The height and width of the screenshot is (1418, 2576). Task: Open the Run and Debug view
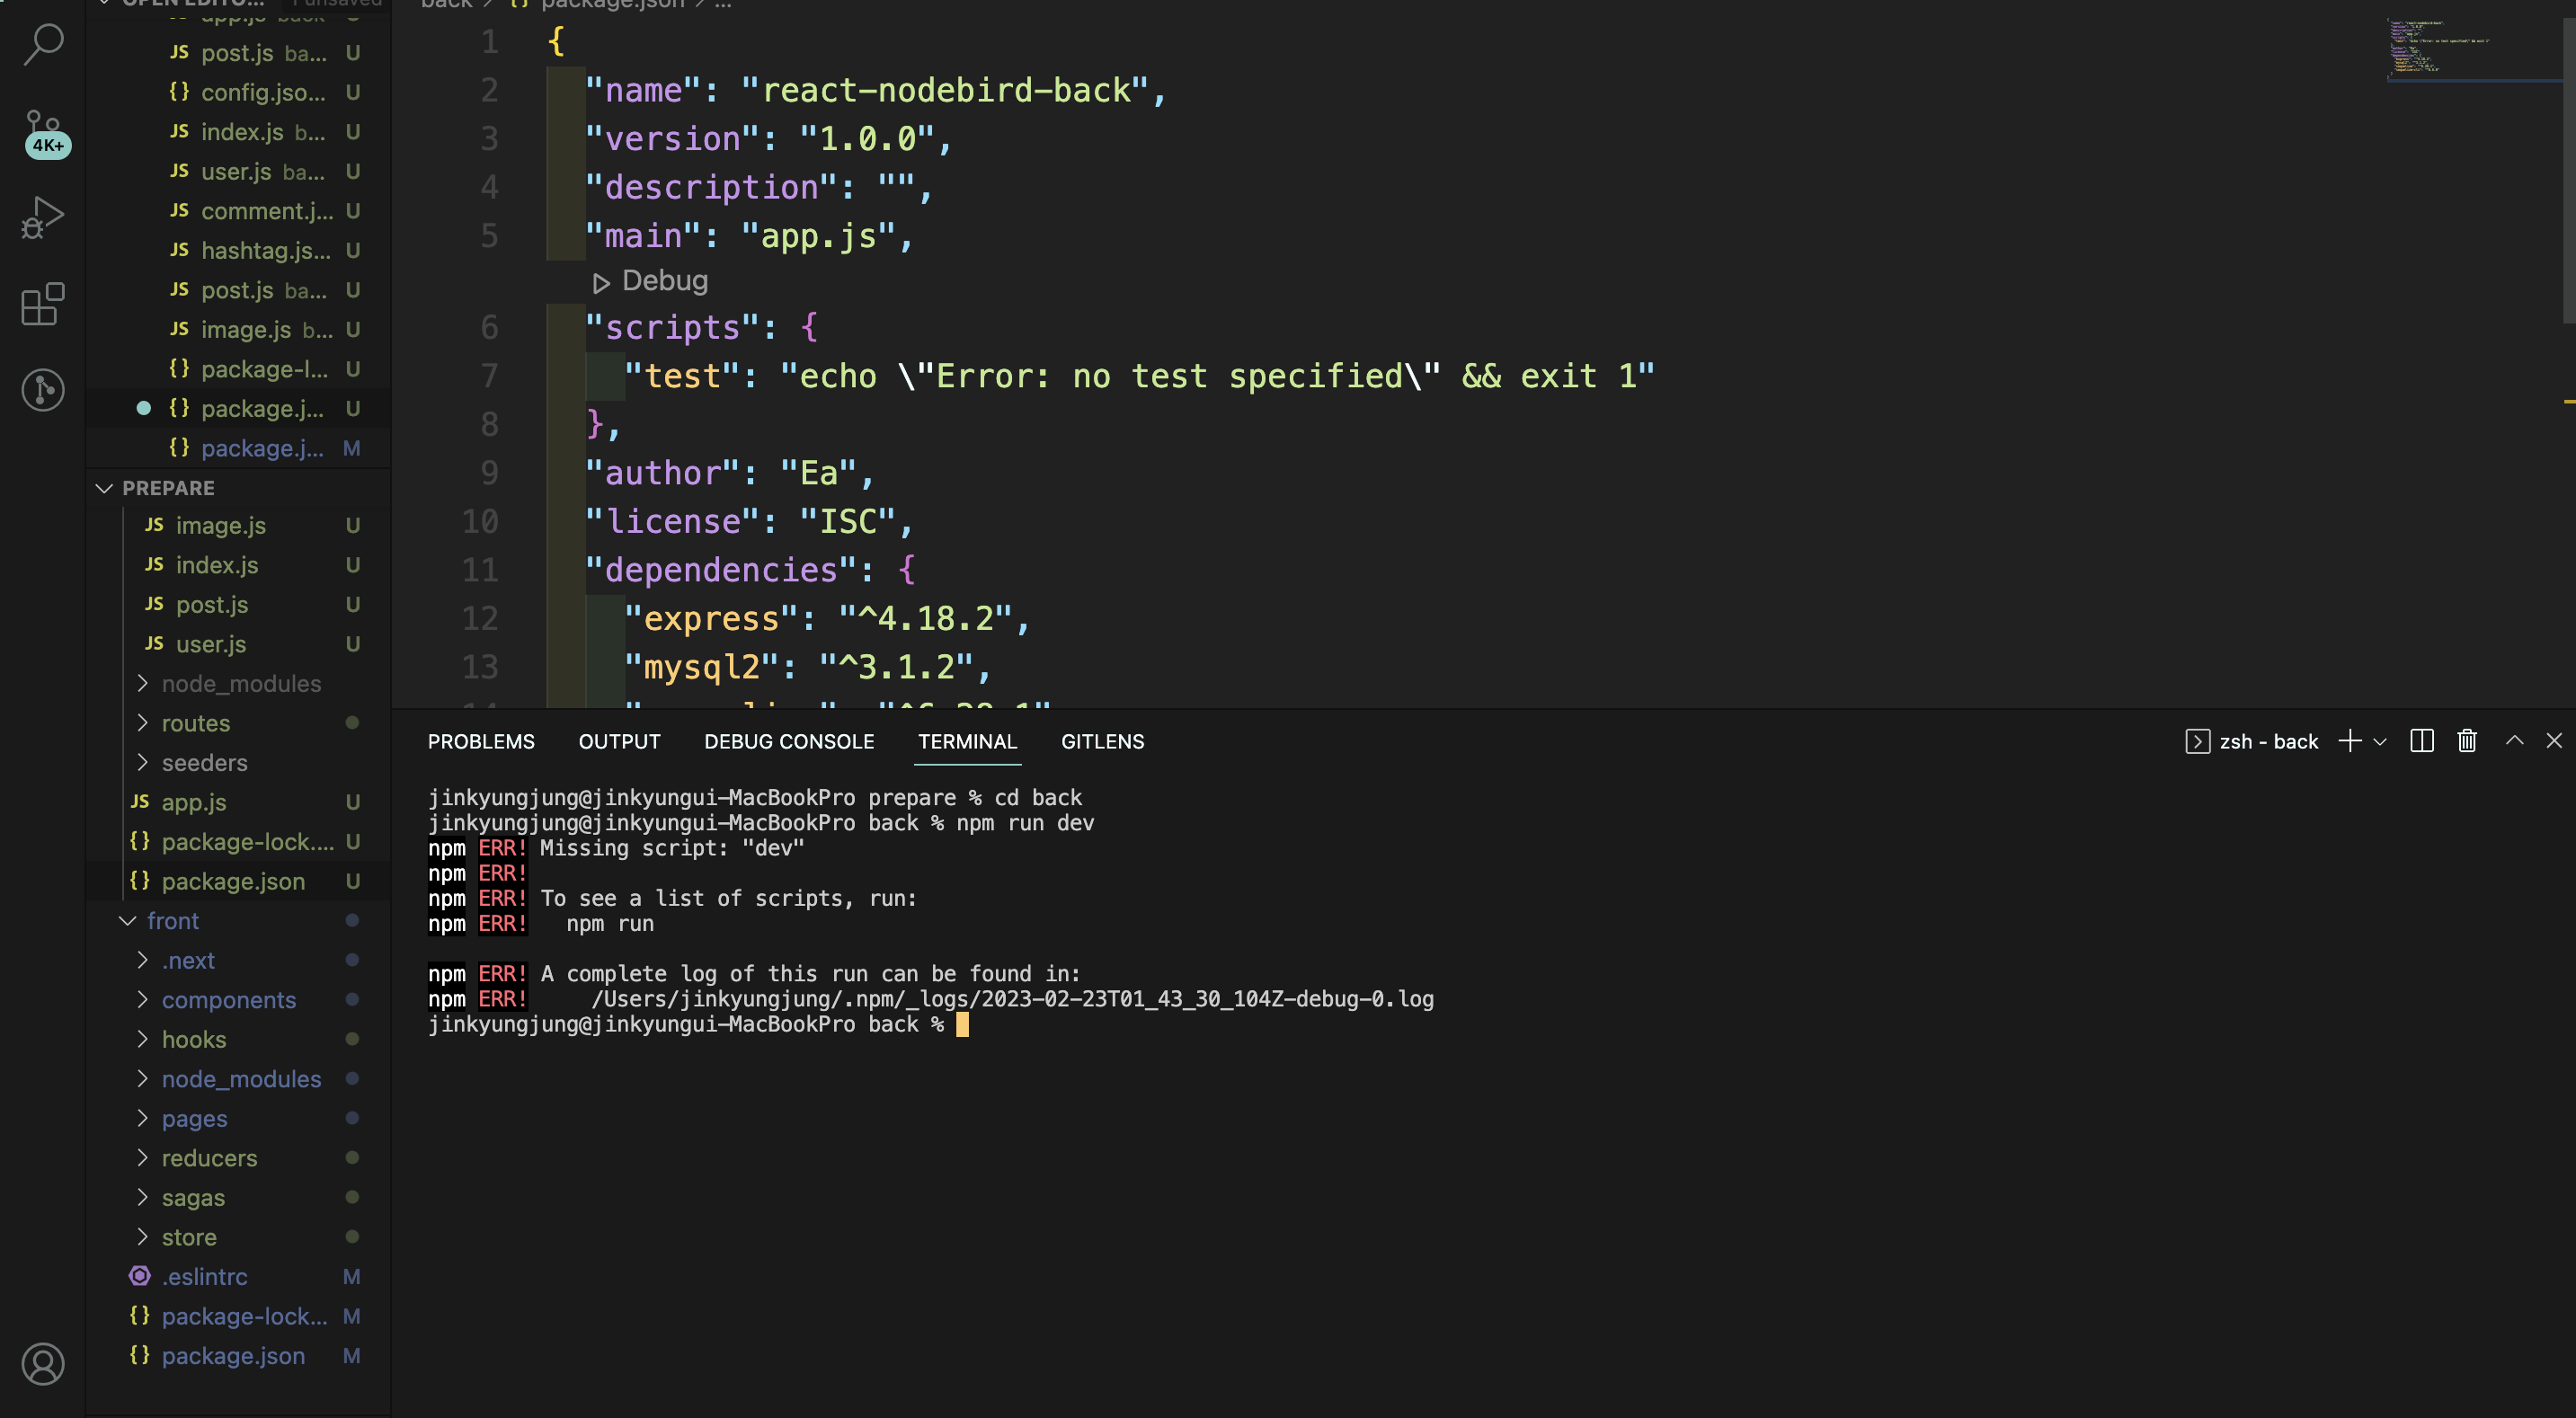43,217
